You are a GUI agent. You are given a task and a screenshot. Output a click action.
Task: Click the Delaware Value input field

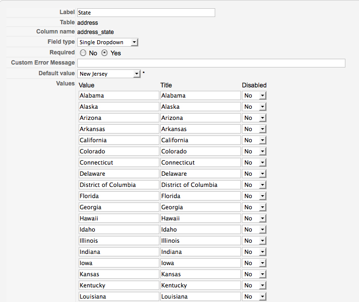[x=119, y=174]
